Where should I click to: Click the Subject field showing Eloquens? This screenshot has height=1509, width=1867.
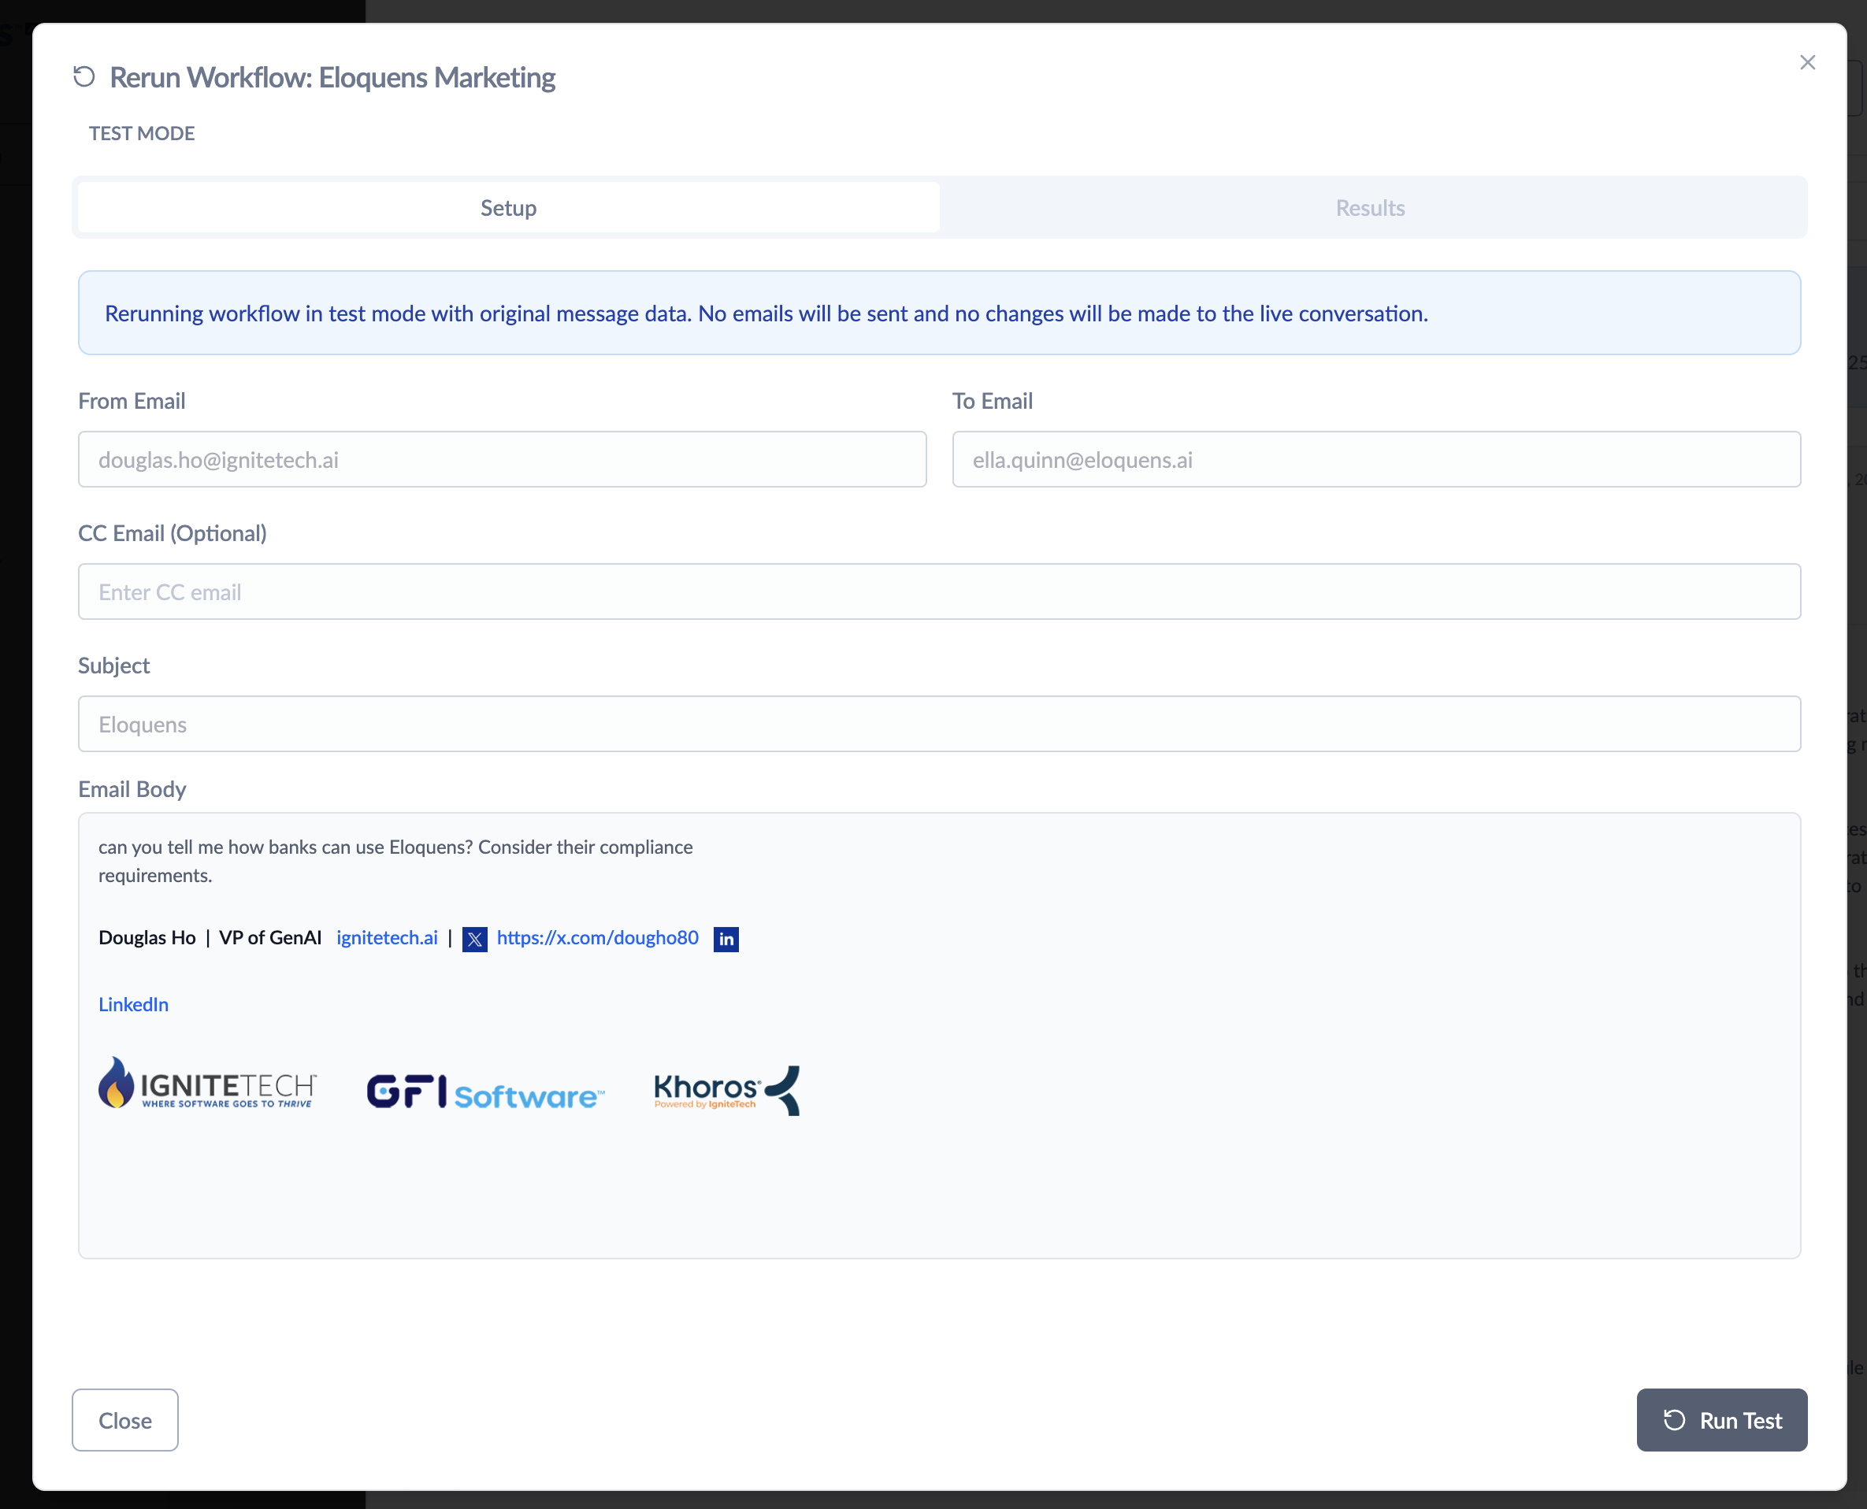pyautogui.click(x=939, y=724)
